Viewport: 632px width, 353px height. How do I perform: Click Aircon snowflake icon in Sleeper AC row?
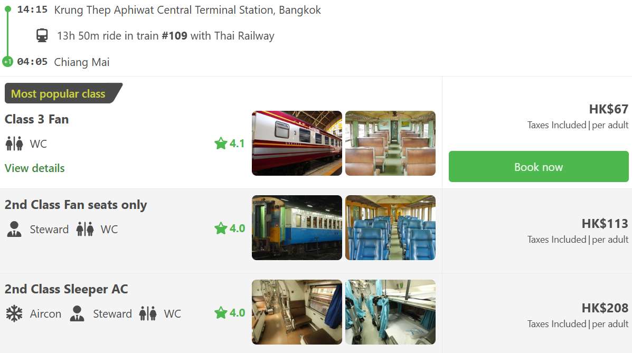pyautogui.click(x=14, y=313)
